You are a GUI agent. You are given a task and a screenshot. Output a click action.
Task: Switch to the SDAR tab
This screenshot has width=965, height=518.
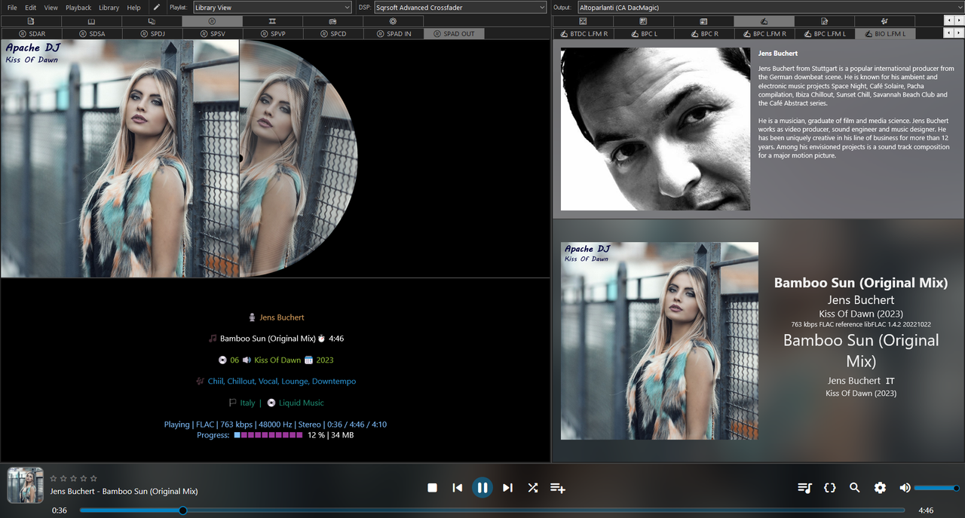coord(30,33)
